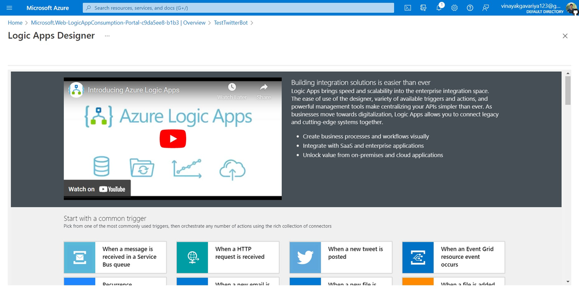Click Building integration solutions is easier heading
The image size is (579, 293).
(x=360, y=83)
